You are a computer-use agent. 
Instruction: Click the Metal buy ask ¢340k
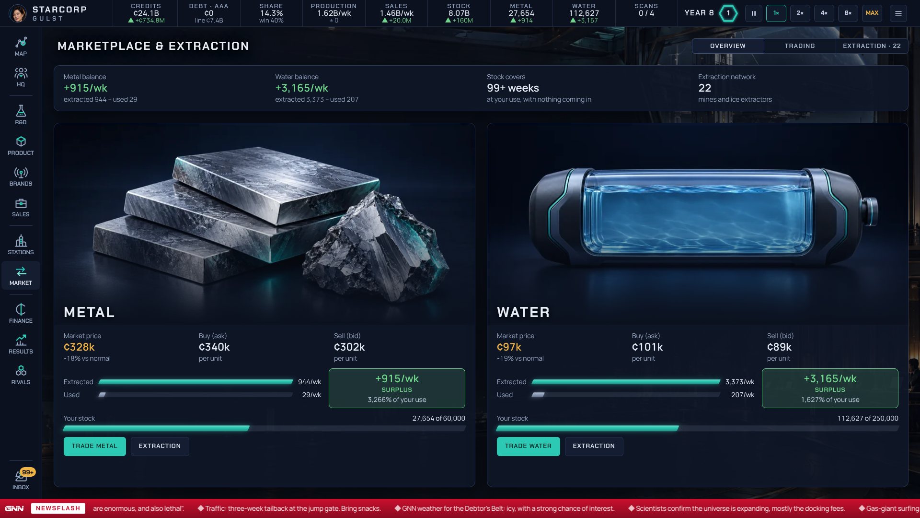(x=214, y=347)
